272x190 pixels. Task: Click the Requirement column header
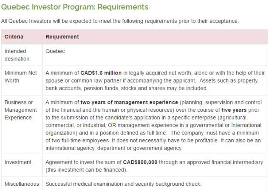(62, 37)
